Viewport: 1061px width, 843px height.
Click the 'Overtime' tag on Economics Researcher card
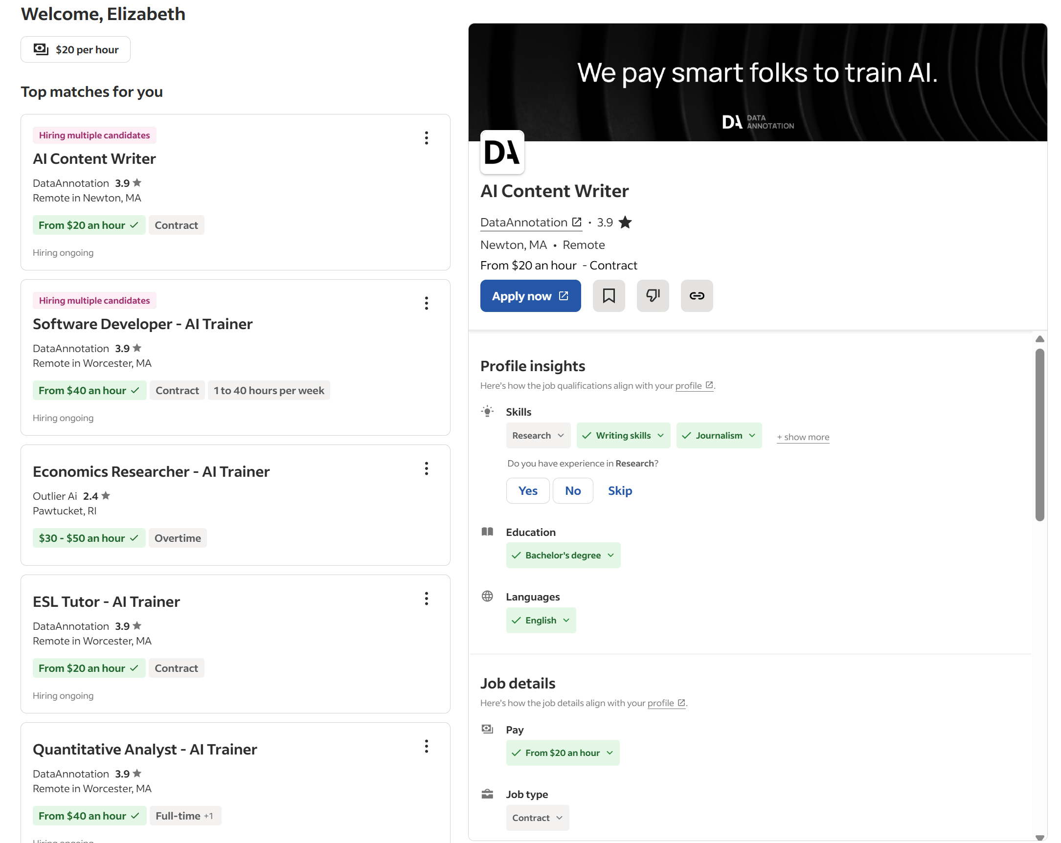[x=178, y=537]
